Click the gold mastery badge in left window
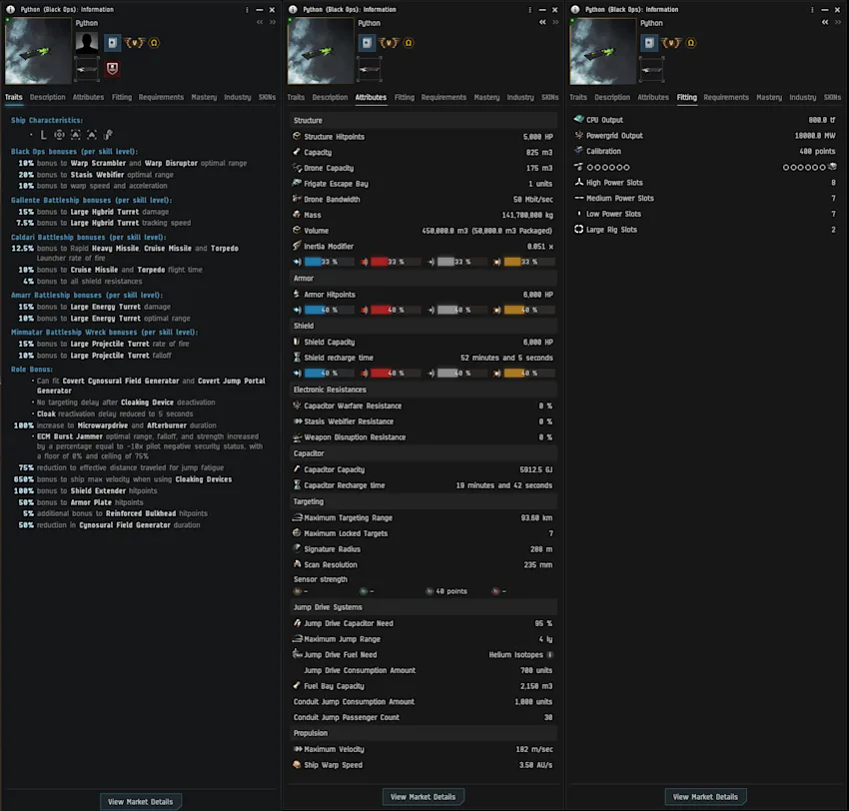 [x=134, y=43]
